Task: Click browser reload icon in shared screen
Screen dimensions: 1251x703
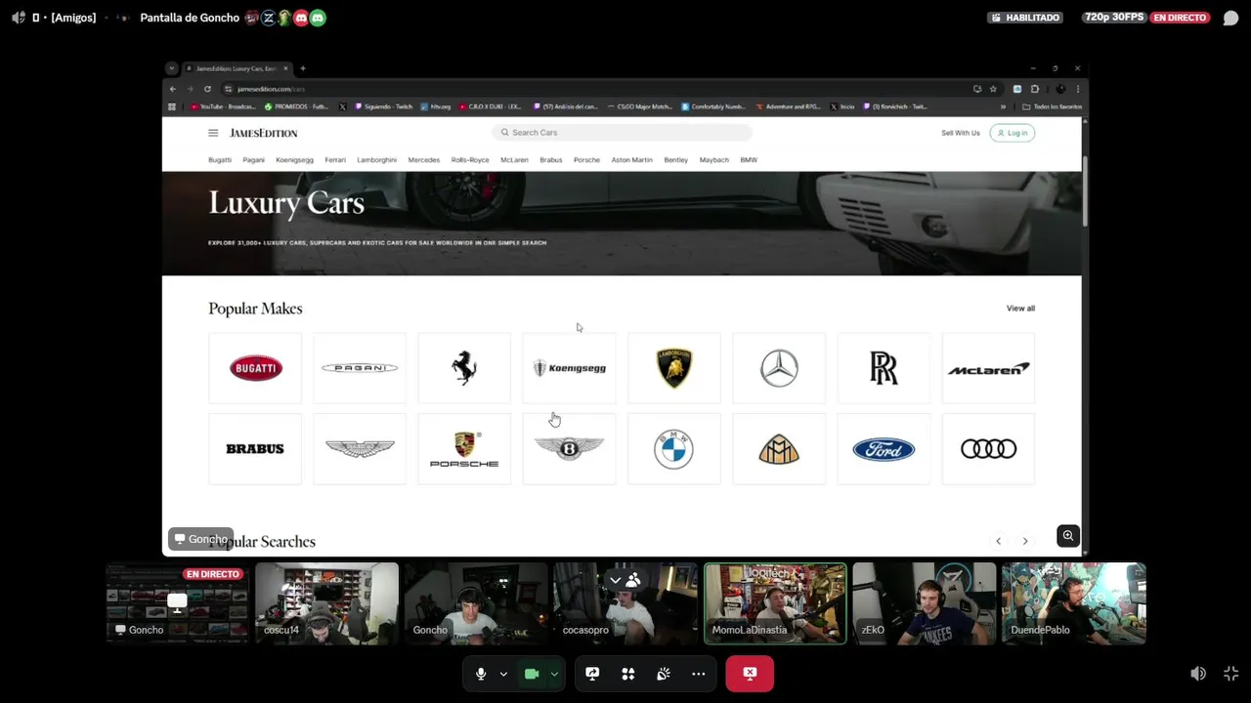Action: (207, 89)
